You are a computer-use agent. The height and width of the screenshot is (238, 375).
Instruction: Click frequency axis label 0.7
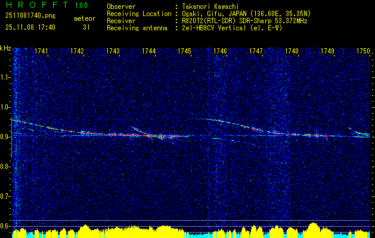(x=5, y=196)
